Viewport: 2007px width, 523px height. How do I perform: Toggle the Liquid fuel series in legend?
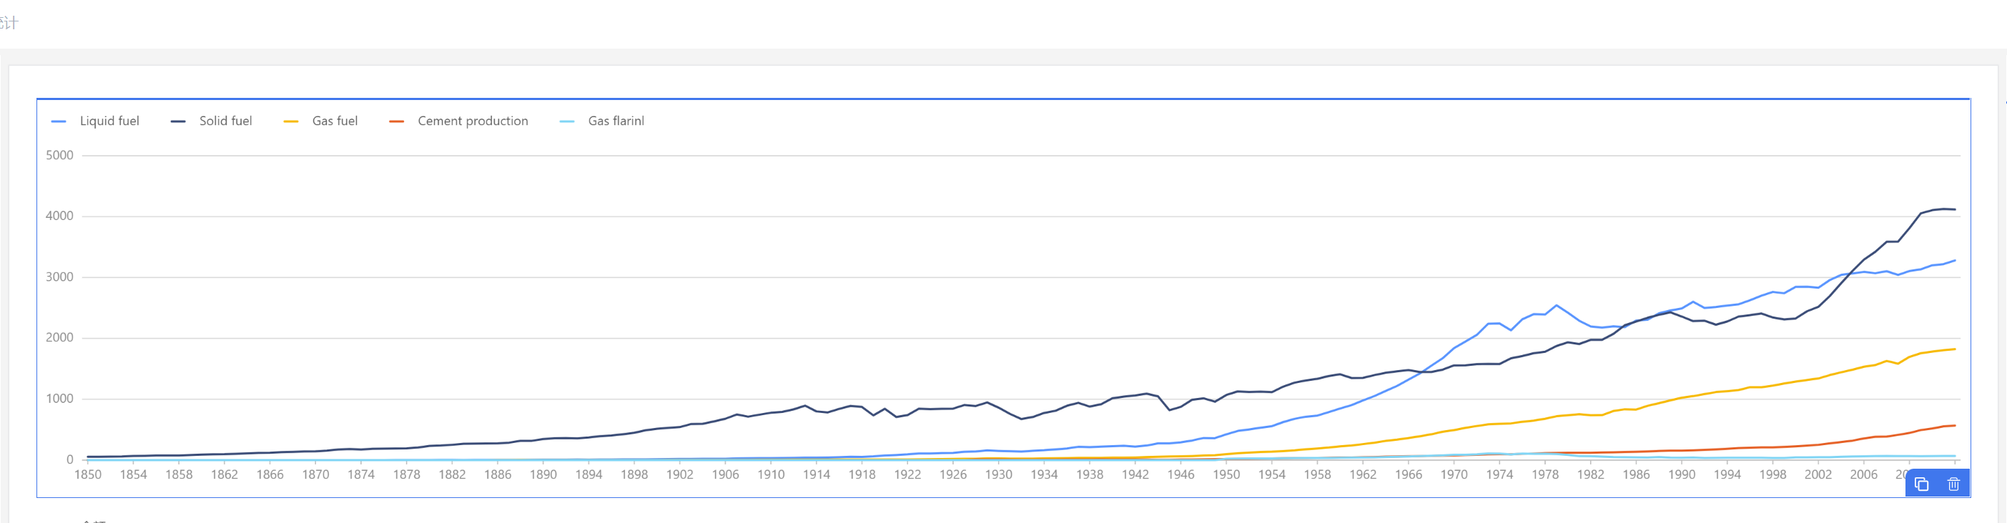(x=95, y=121)
